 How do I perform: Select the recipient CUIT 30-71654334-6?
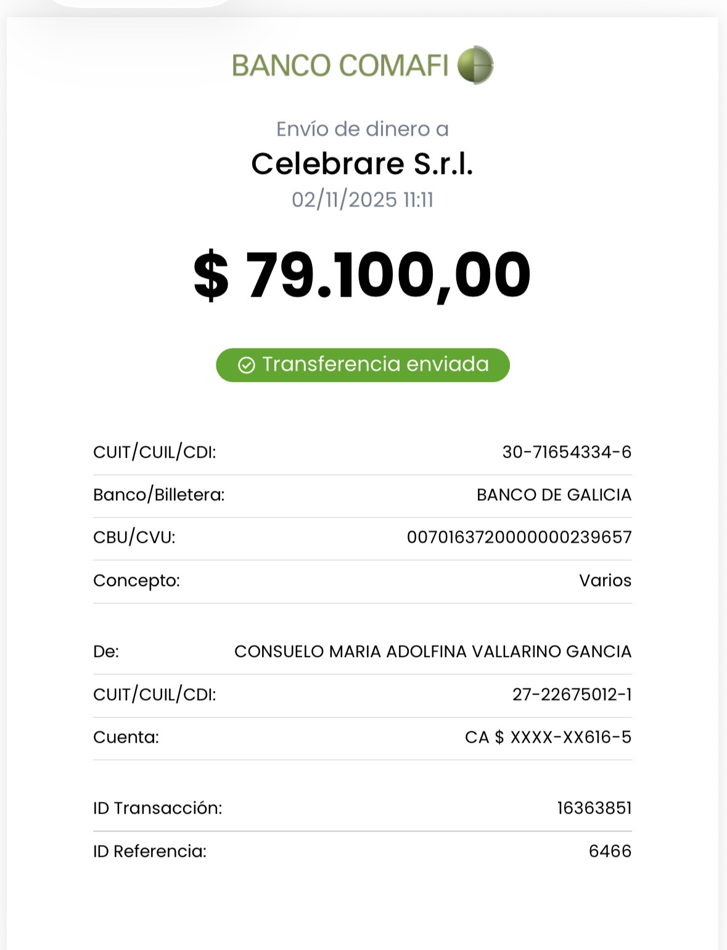coord(567,452)
